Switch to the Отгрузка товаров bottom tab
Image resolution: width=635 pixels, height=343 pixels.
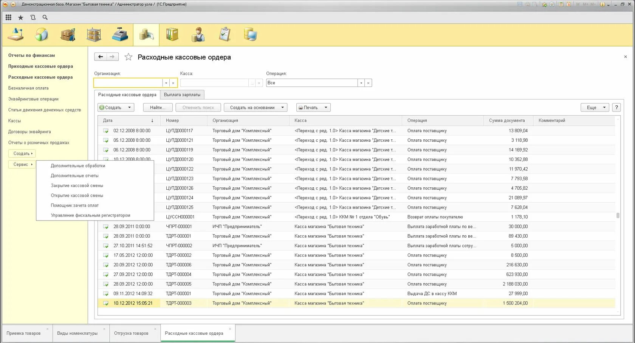tap(131, 334)
